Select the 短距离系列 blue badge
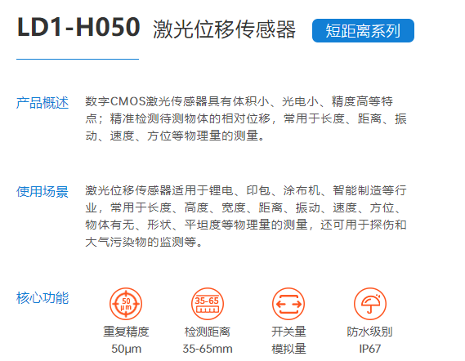Viewport: 465px width, 361px height. point(363,30)
